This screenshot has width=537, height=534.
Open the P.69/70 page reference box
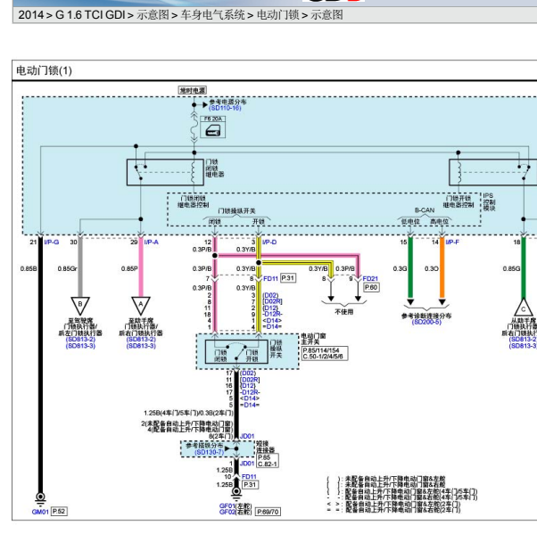[268, 512]
